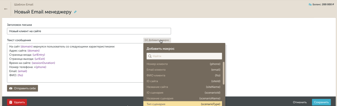The width and height of the screenshot is (337, 106).
Task: Select the Email клиента {email} macro
Action: click(184, 70)
